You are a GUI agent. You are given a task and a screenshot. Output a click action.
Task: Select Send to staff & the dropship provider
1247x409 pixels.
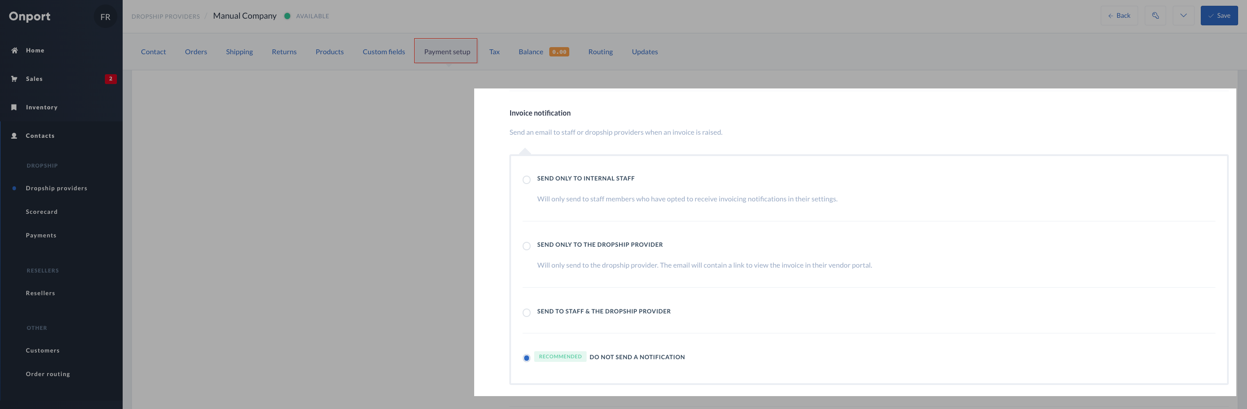click(x=527, y=313)
